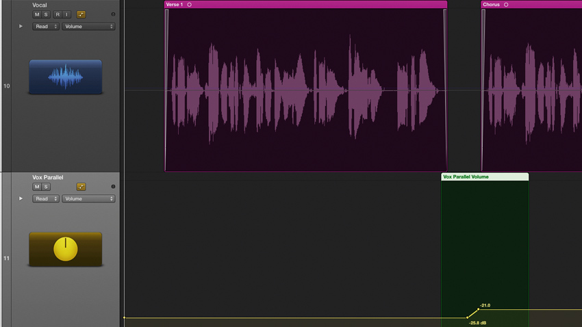This screenshot has width=582, height=327.
Task: Click the Chorus region loop circle
Action: [506, 5]
